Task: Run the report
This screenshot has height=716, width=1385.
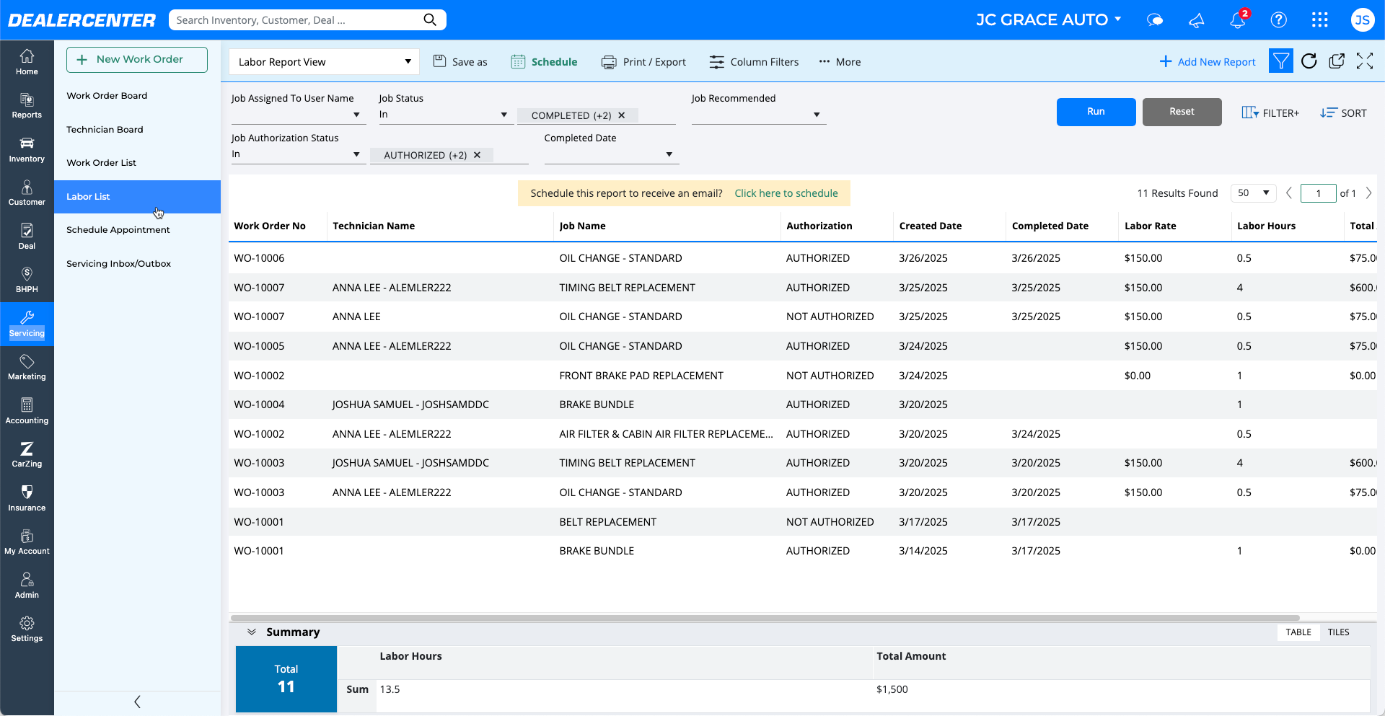Action: point(1096,112)
